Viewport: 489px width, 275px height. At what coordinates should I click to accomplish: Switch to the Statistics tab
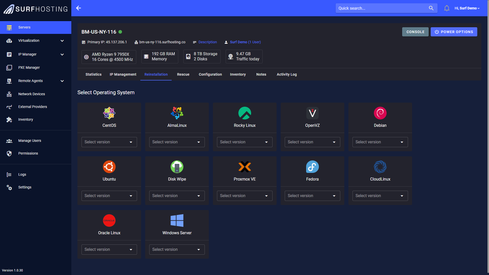pos(93,74)
